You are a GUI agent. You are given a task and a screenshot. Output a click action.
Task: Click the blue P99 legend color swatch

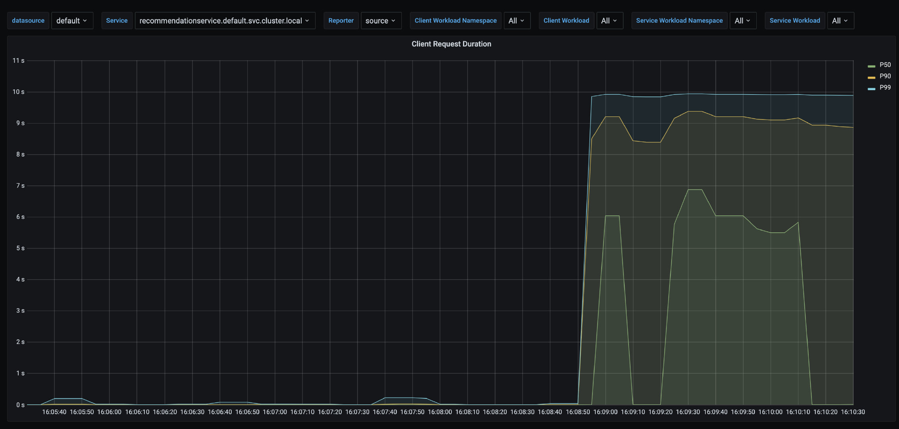(872, 89)
